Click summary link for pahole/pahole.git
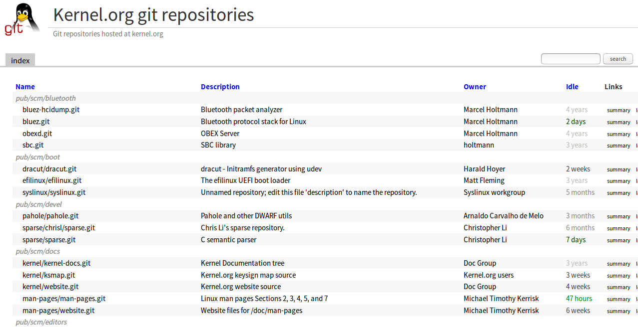The image size is (638, 327). click(x=619, y=216)
